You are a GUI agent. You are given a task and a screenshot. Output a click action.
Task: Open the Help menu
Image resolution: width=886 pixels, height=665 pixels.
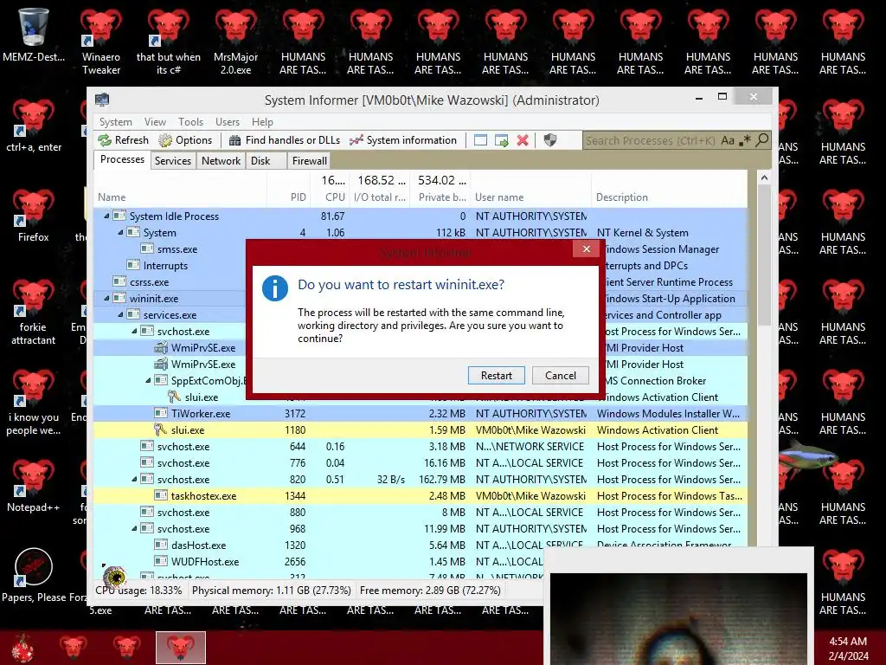point(262,121)
